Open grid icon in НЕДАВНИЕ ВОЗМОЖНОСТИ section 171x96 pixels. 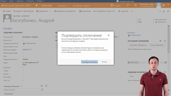point(165,72)
